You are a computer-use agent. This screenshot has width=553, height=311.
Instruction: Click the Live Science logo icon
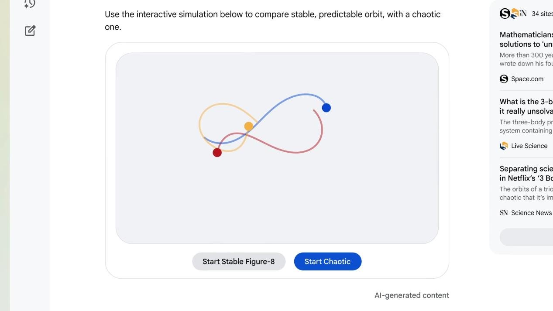click(x=504, y=146)
